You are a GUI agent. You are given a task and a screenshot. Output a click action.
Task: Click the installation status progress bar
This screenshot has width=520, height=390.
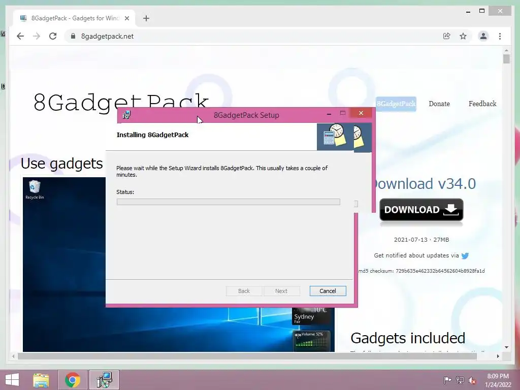pos(228,202)
